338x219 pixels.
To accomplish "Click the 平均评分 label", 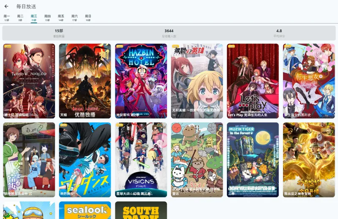I will pyautogui.click(x=279, y=36).
